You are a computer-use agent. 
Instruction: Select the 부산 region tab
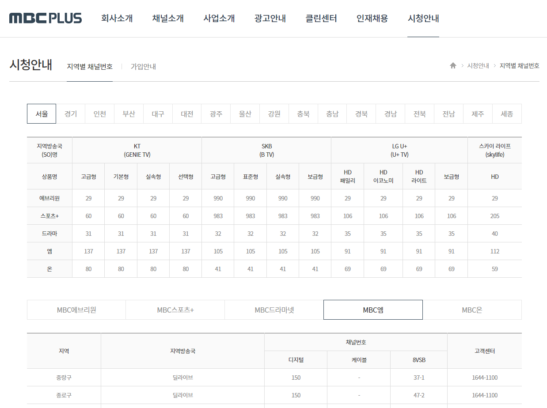point(129,113)
